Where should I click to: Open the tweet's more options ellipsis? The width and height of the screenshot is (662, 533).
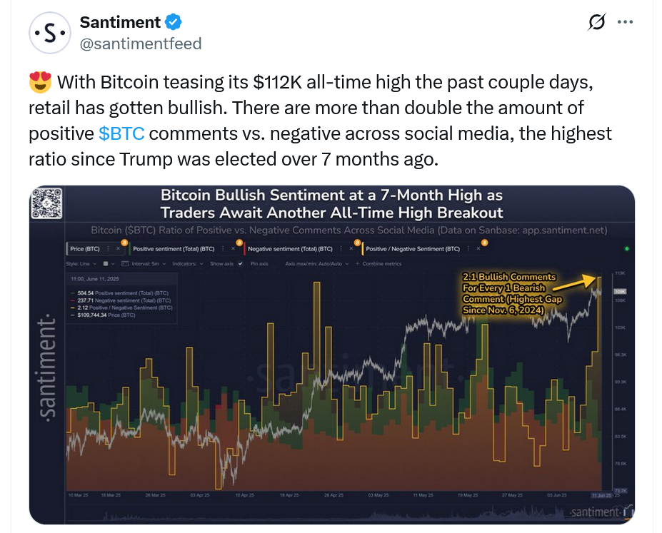pyautogui.click(x=625, y=22)
